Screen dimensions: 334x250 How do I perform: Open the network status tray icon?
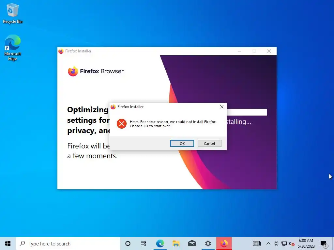(x=284, y=243)
